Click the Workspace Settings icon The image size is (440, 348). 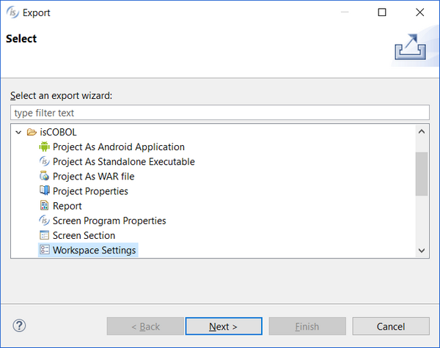44,250
